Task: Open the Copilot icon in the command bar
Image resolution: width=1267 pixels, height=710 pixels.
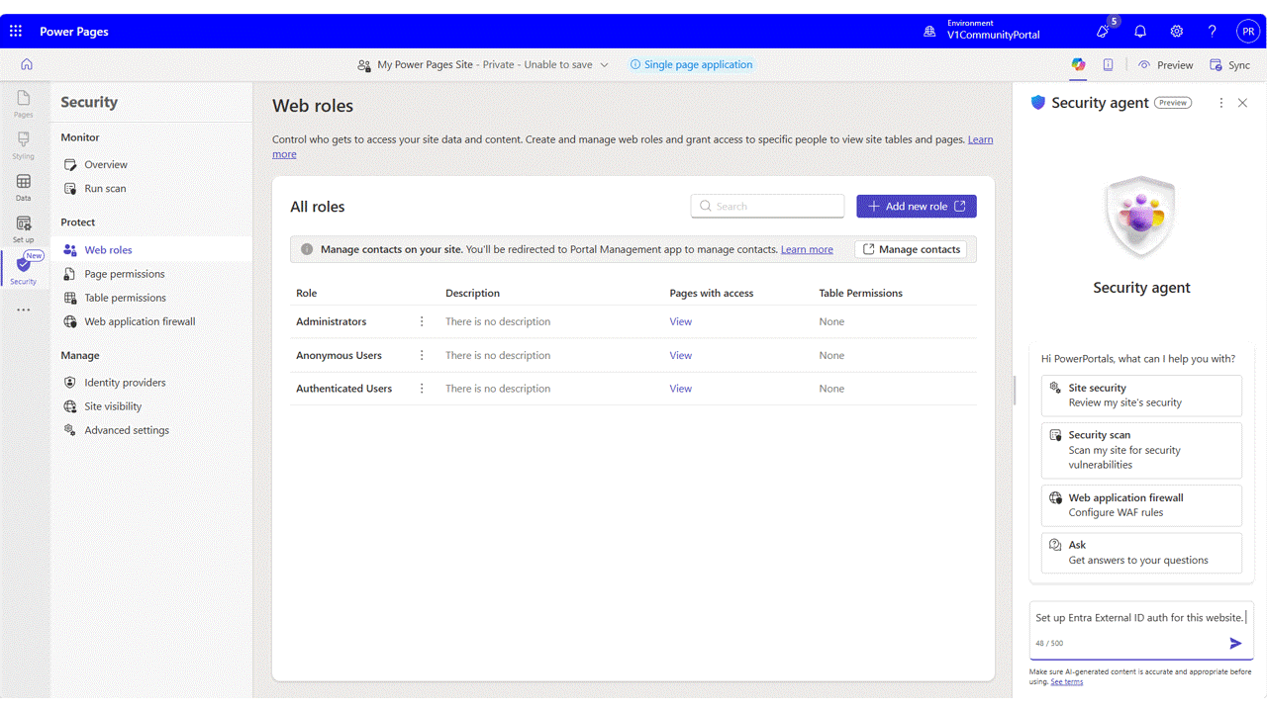Action: tap(1078, 64)
